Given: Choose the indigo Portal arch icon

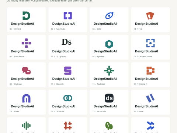Looking at the screenshot, I should click(26, 98).
